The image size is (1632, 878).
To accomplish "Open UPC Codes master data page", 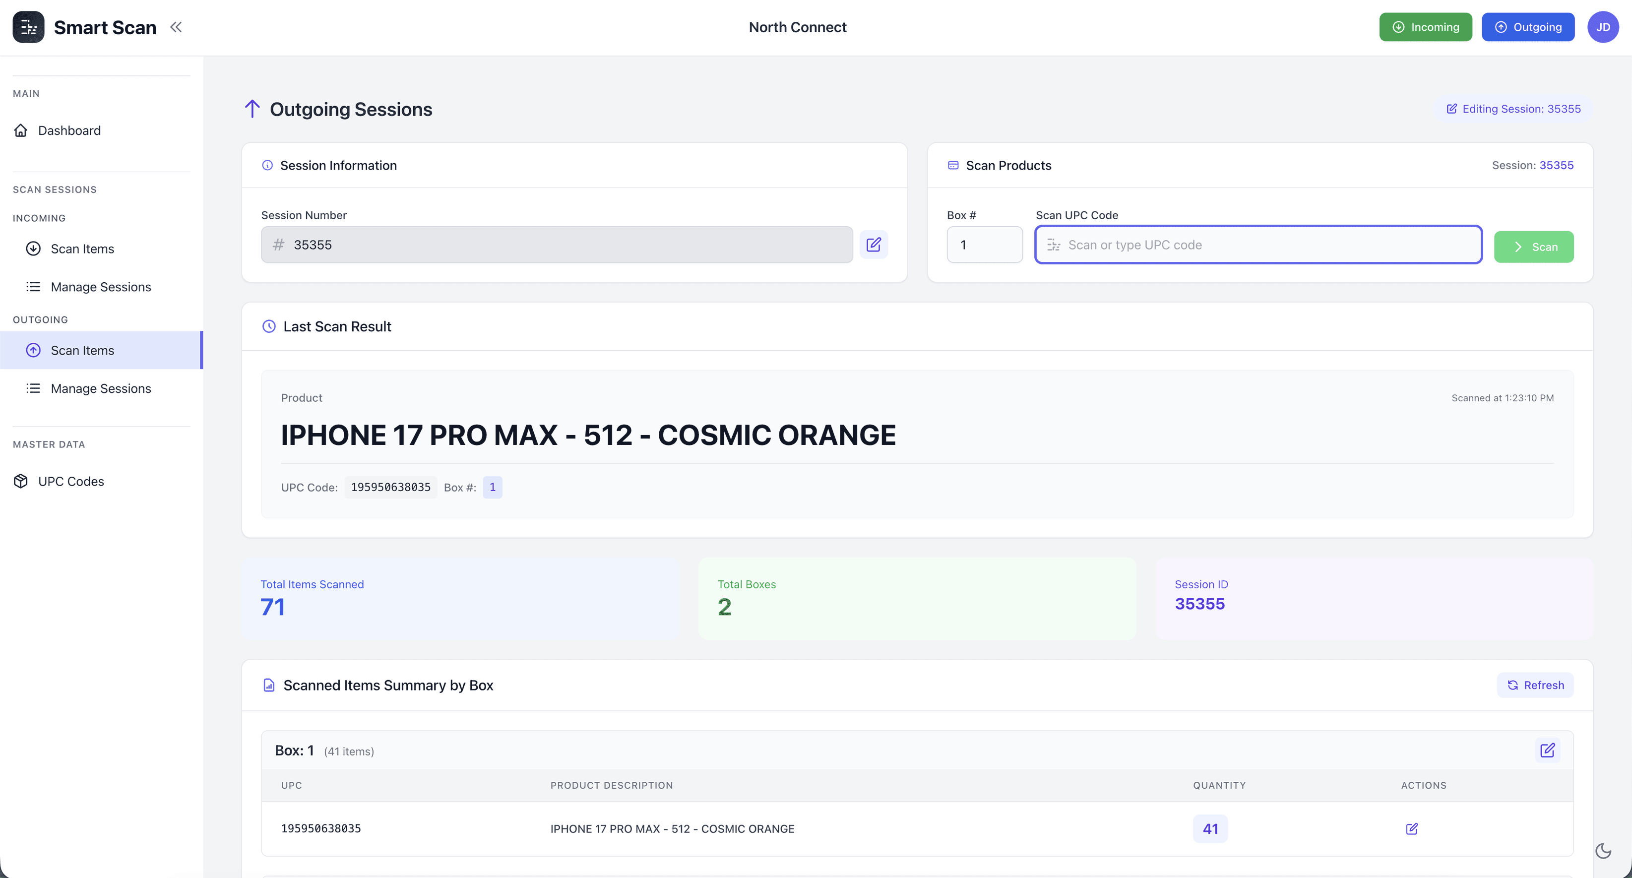I will 71,481.
